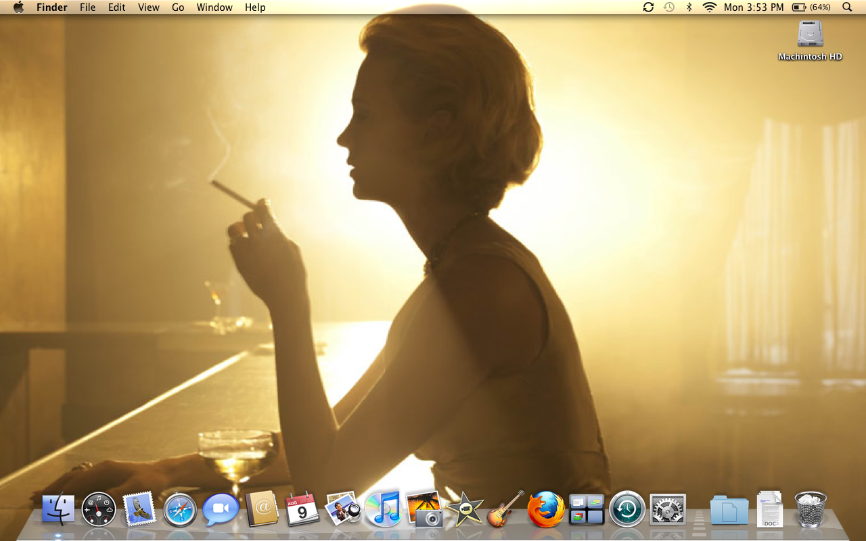Viewport: 866px width, 541px height.
Task: Open the Trash
Action: [811, 509]
